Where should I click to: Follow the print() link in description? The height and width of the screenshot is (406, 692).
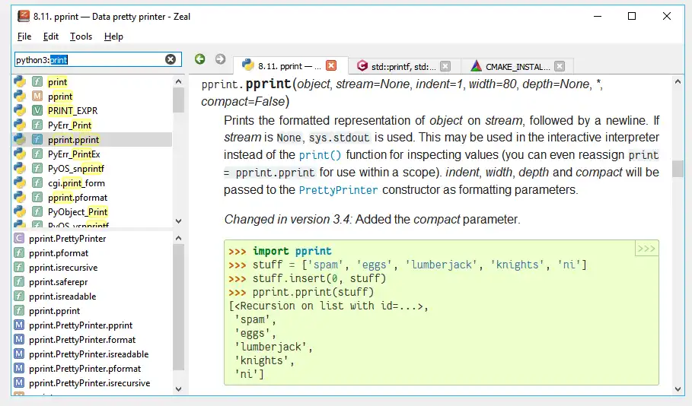pyautogui.click(x=320, y=155)
